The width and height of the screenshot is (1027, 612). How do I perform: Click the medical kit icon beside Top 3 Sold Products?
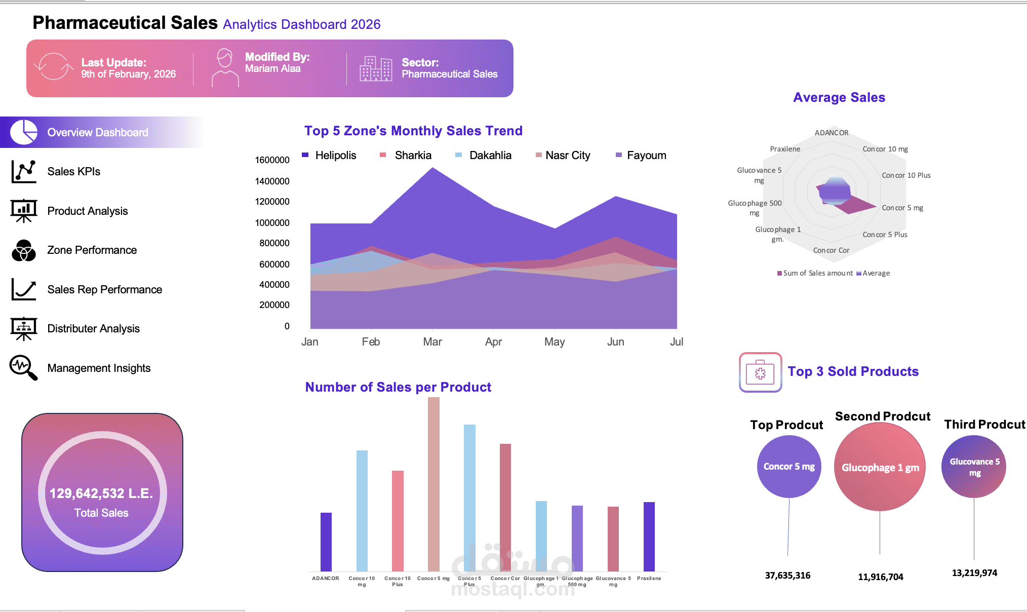pos(760,372)
